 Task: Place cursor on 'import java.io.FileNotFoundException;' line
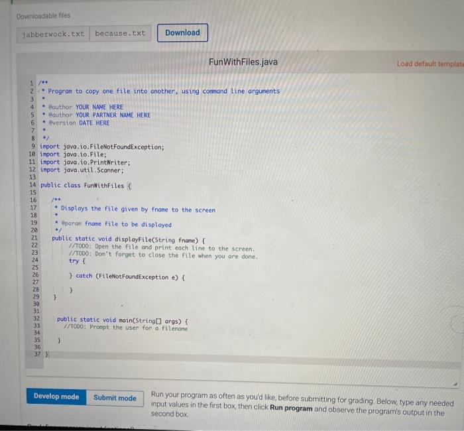pos(102,147)
